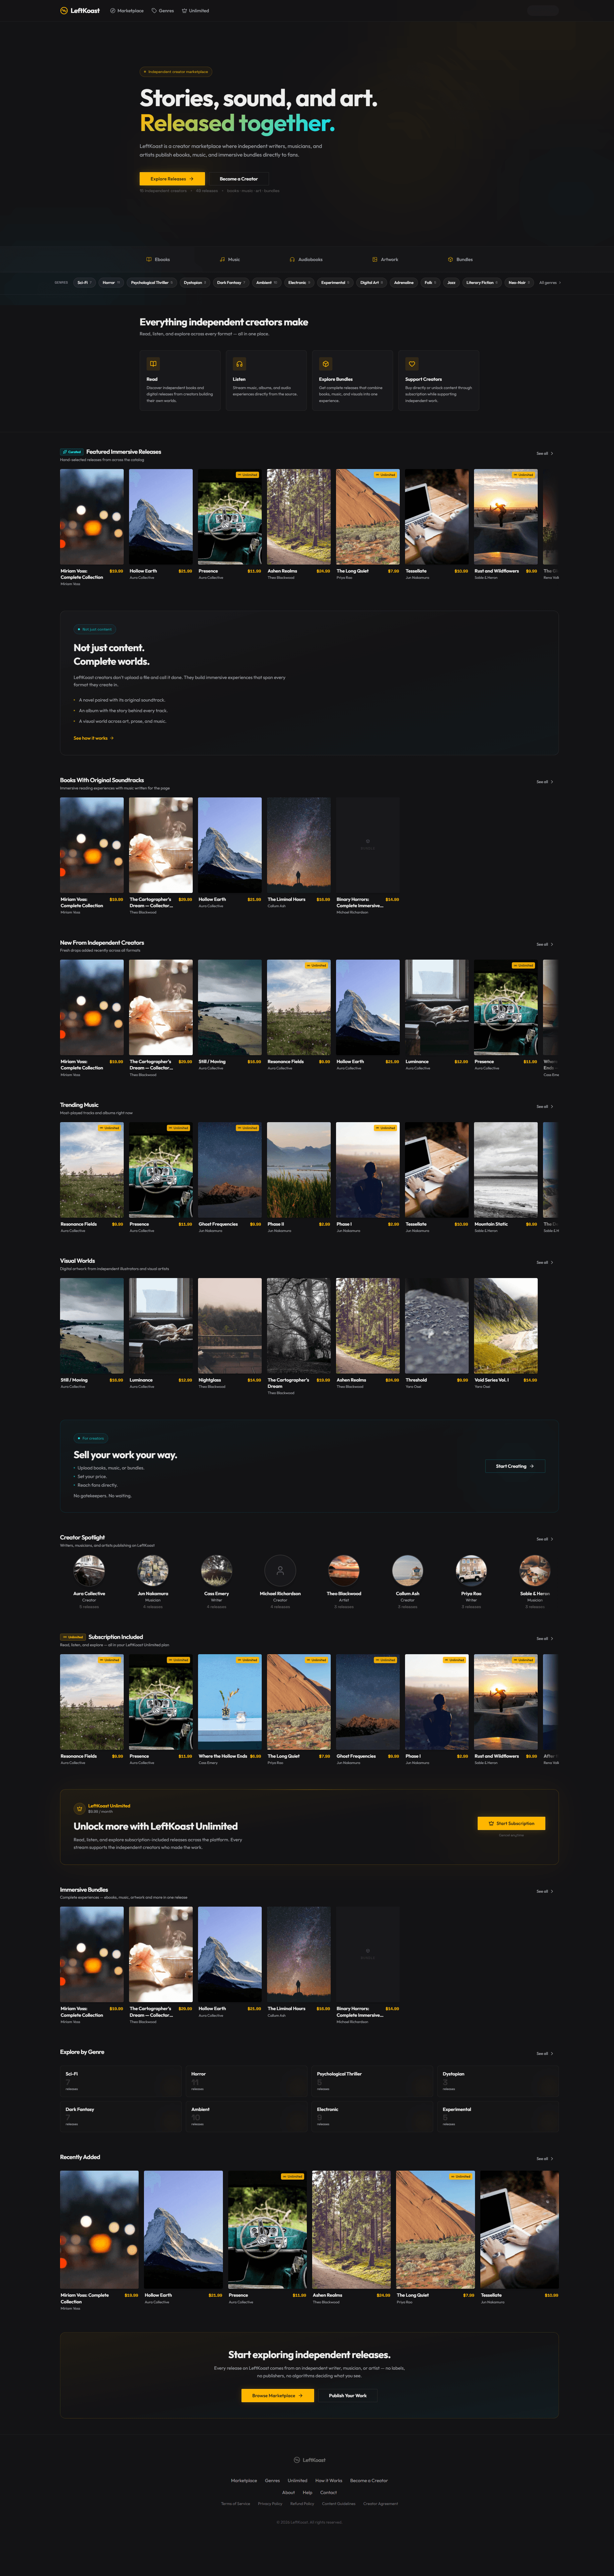Click the Start Subscription button

tap(512, 1823)
